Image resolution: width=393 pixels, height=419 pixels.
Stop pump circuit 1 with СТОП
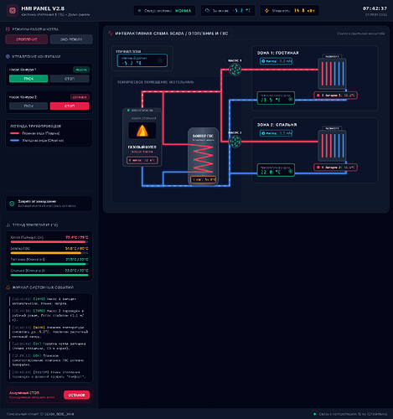[70, 79]
